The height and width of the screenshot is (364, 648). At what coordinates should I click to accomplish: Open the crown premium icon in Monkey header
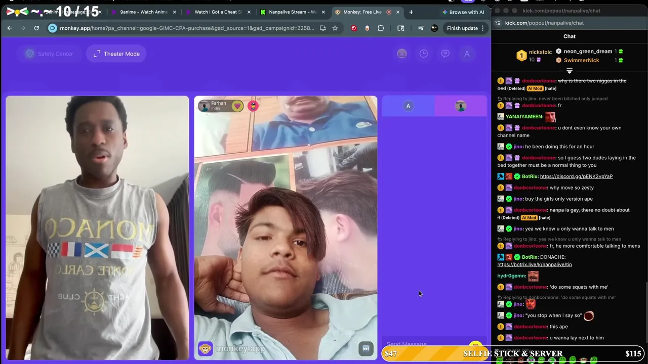pyautogui.click(x=402, y=54)
